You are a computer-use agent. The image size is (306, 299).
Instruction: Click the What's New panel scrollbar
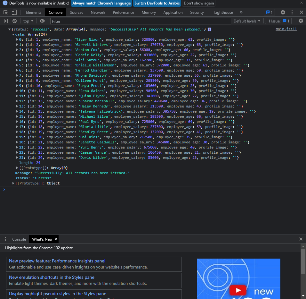303,261
